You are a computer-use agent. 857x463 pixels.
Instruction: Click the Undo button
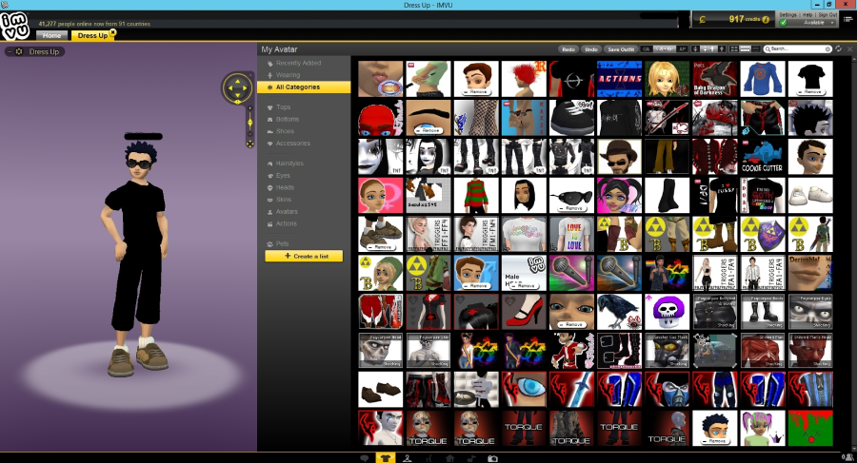click(x=590, y=49)
